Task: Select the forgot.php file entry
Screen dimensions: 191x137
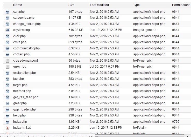Action: click(20, 85)
